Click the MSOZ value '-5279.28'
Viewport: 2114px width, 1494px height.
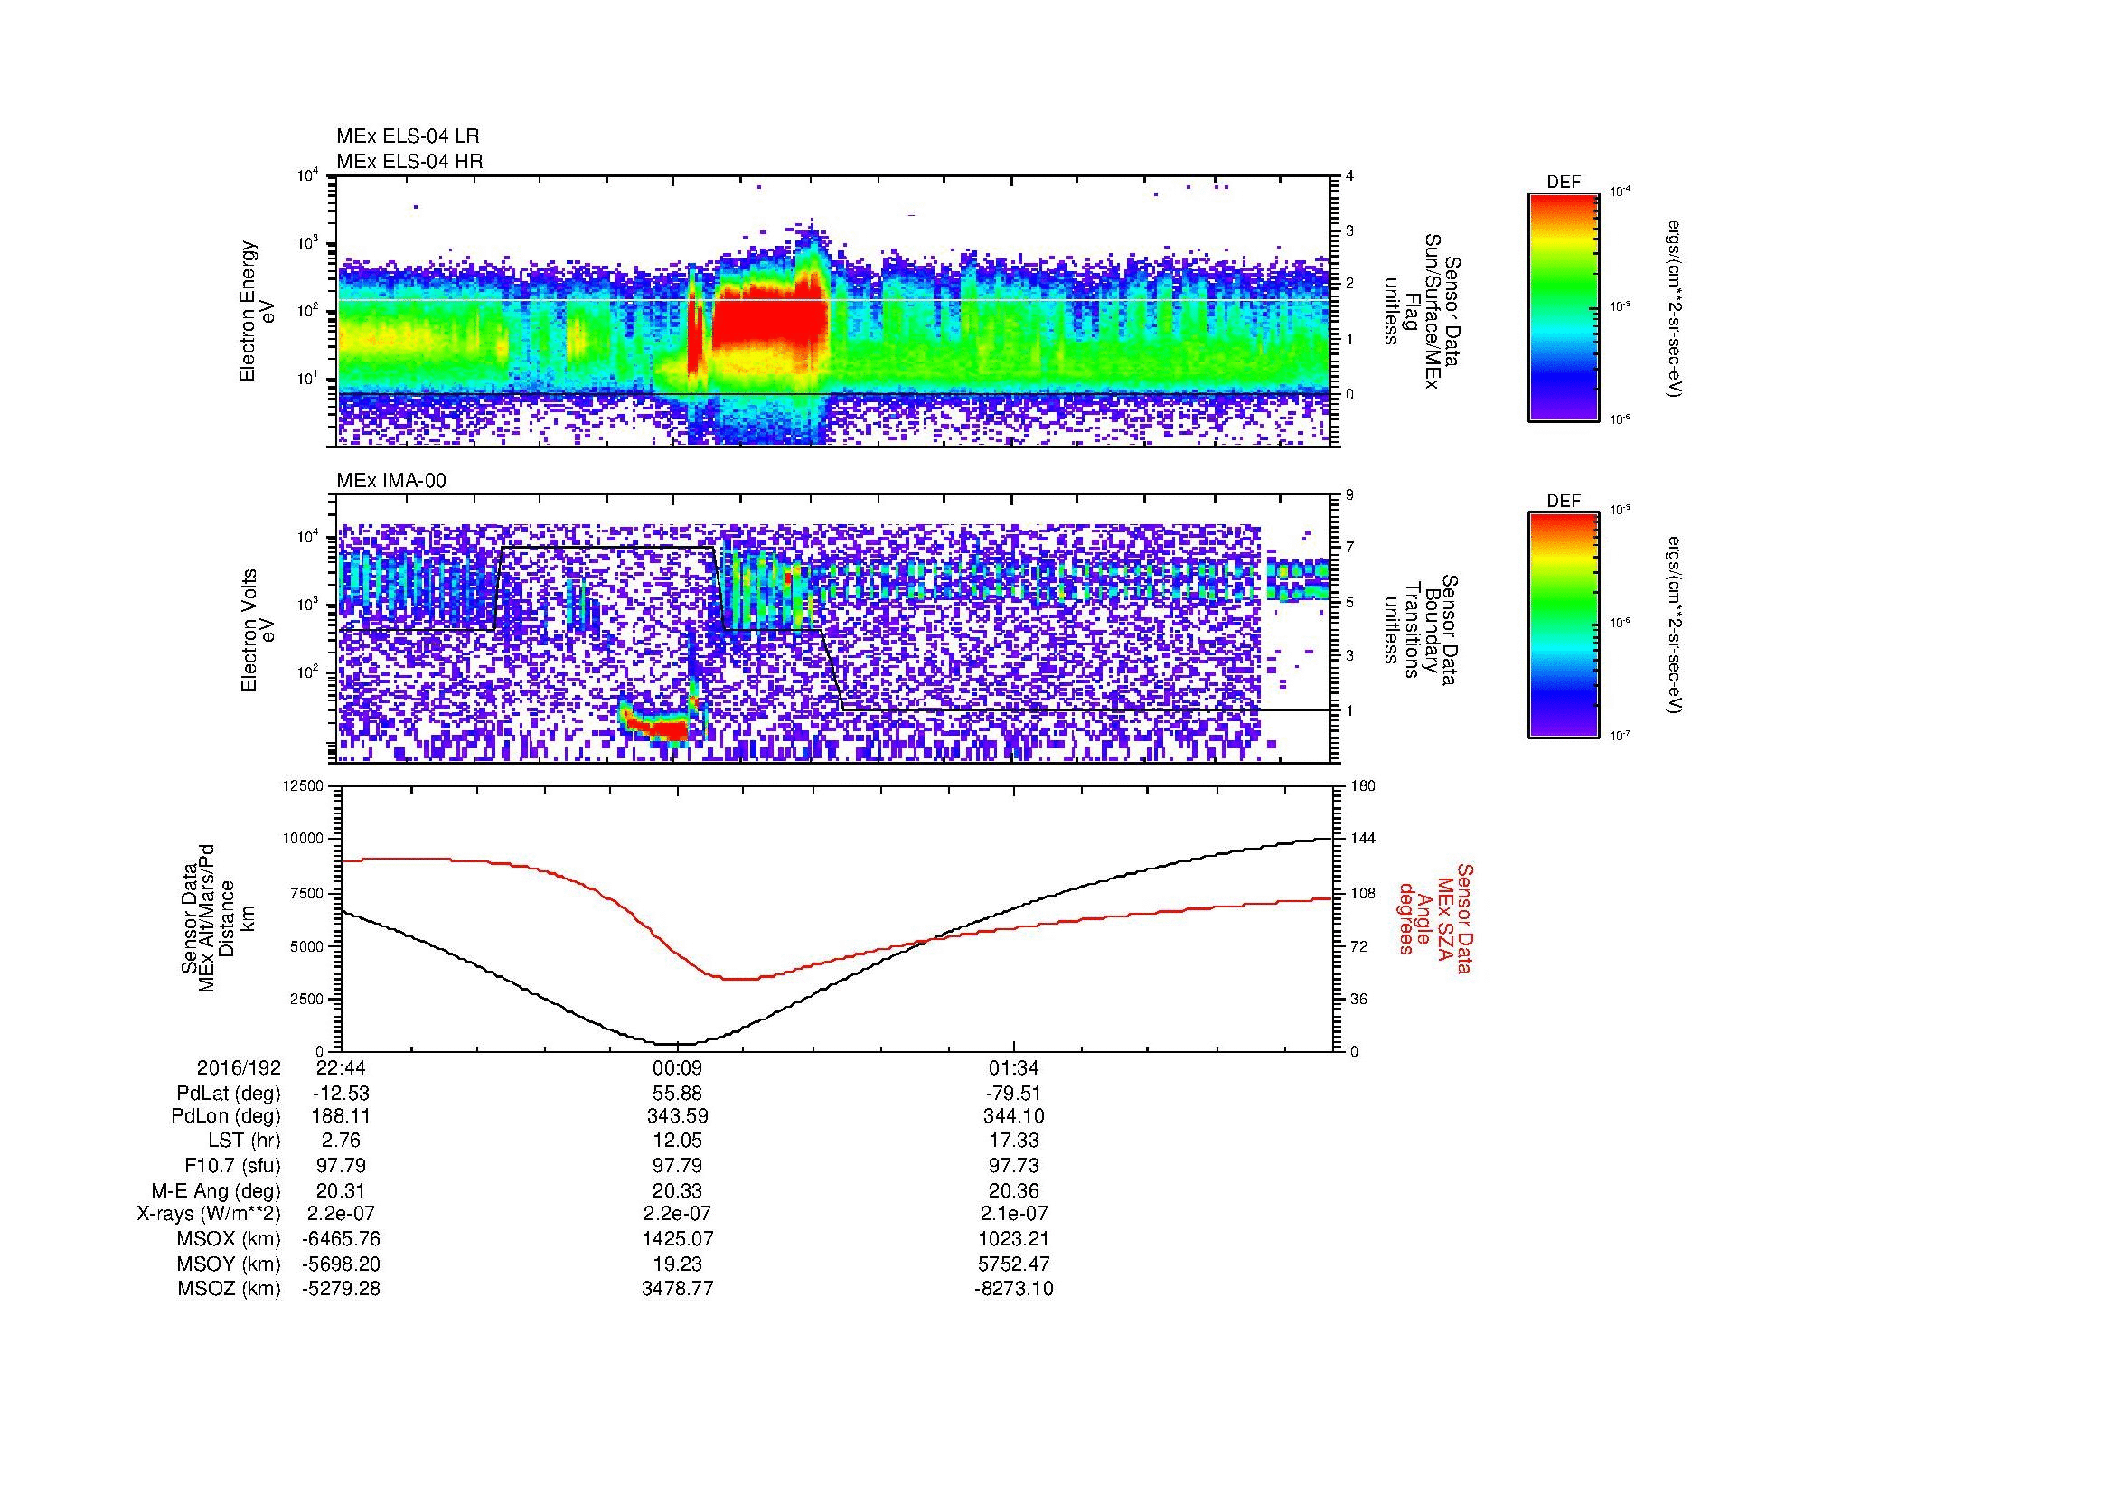[x=342, y=1289]
